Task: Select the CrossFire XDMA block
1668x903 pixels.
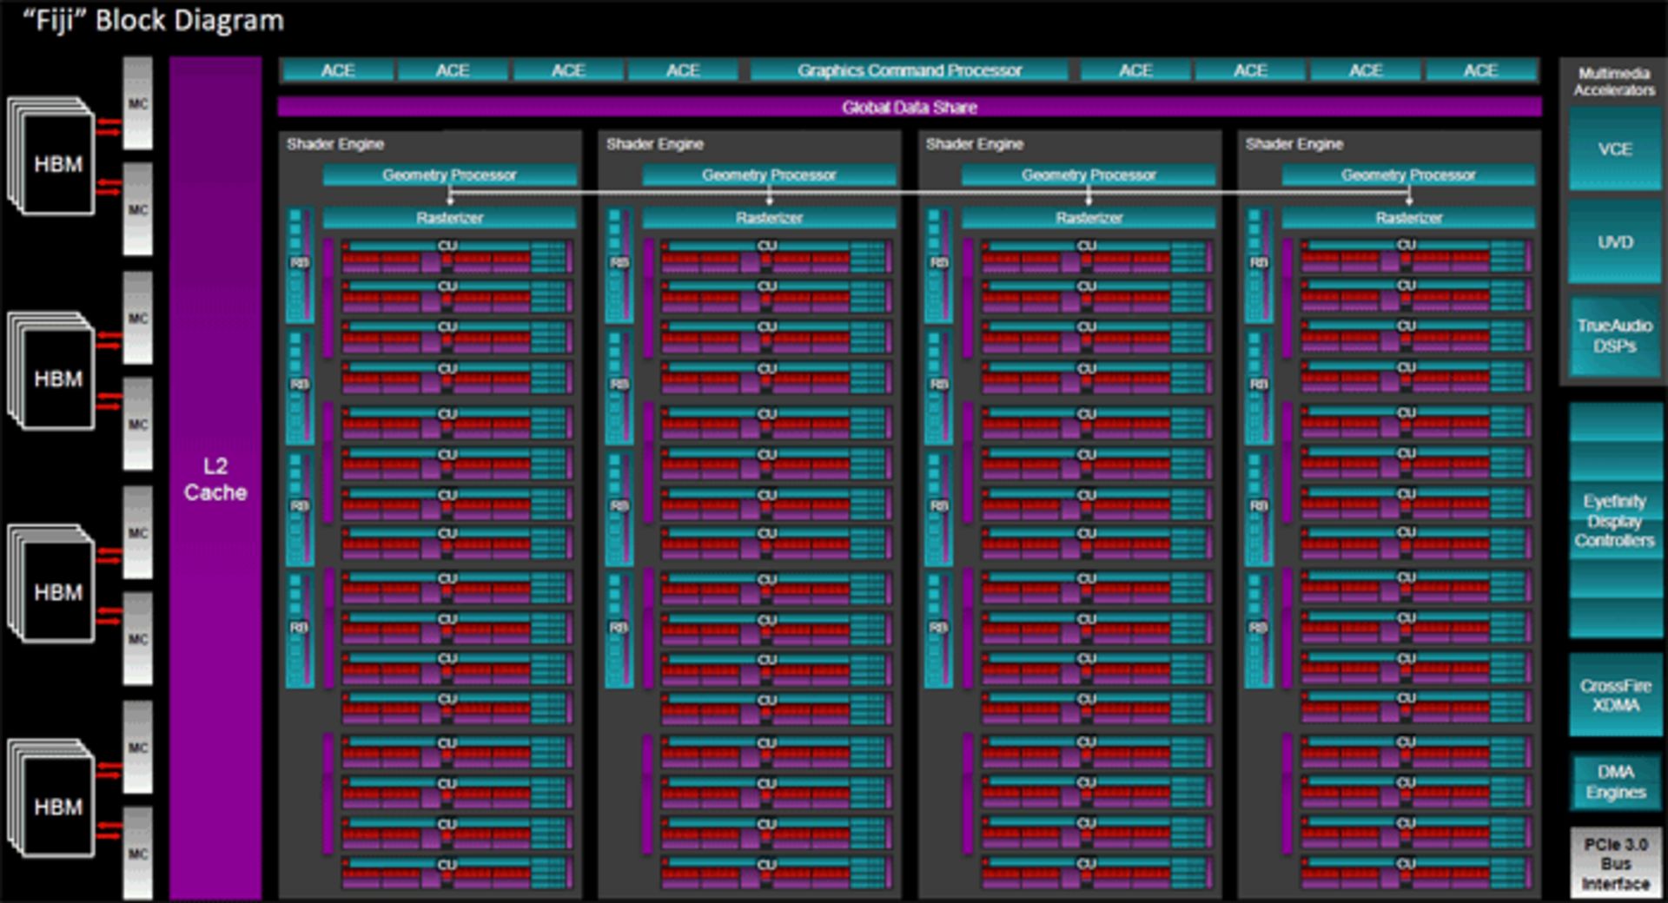Action: (x=1615, y=695)
